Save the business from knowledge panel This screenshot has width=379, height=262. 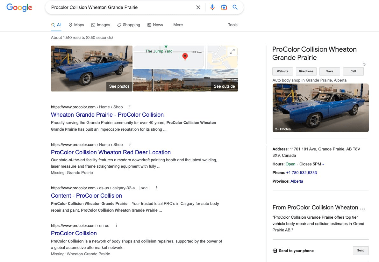[329, 71]
